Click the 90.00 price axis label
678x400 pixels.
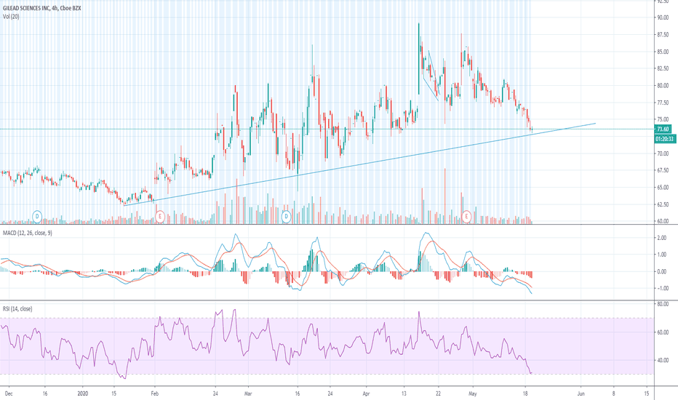[663, 17]
